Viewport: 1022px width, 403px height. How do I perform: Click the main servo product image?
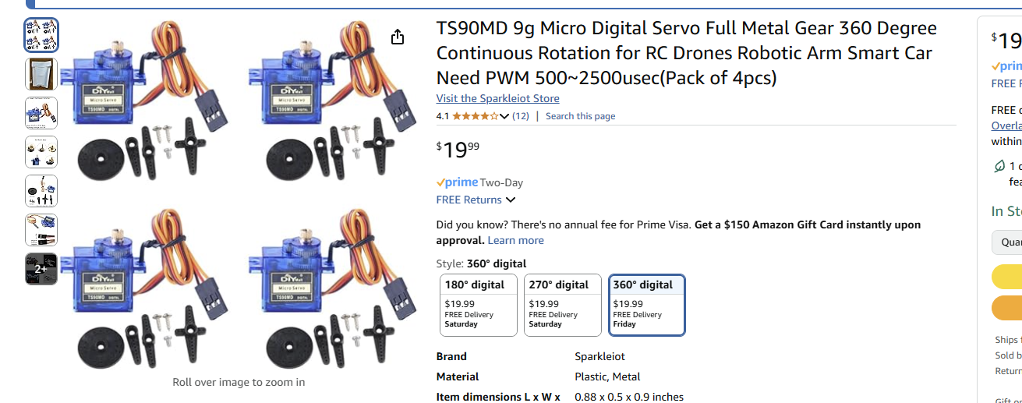239,195
